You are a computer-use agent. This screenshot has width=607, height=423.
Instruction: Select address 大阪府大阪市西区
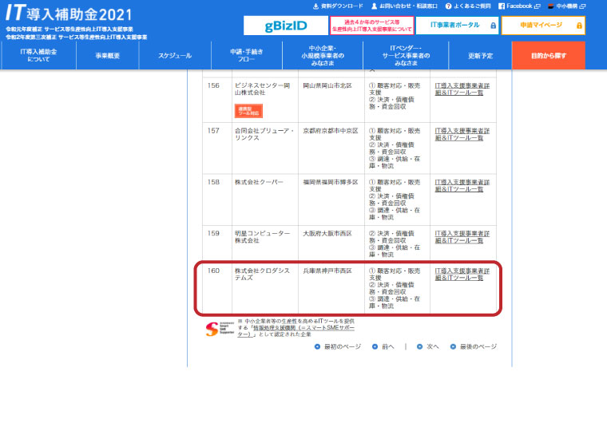pos(327,233)
